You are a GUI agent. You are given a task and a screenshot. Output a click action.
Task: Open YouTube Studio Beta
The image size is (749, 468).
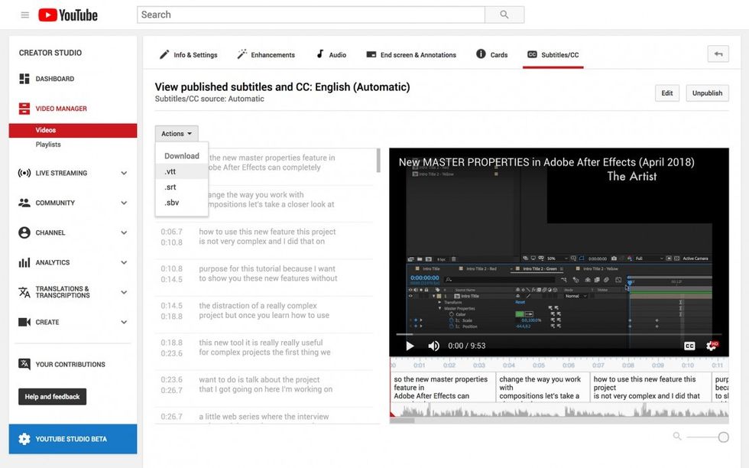73,439
